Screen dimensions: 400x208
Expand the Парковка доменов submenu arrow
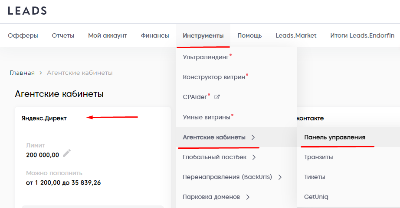(x=248, y=197)
